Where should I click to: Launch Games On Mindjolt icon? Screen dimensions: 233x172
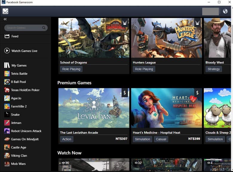pos(7,139)
